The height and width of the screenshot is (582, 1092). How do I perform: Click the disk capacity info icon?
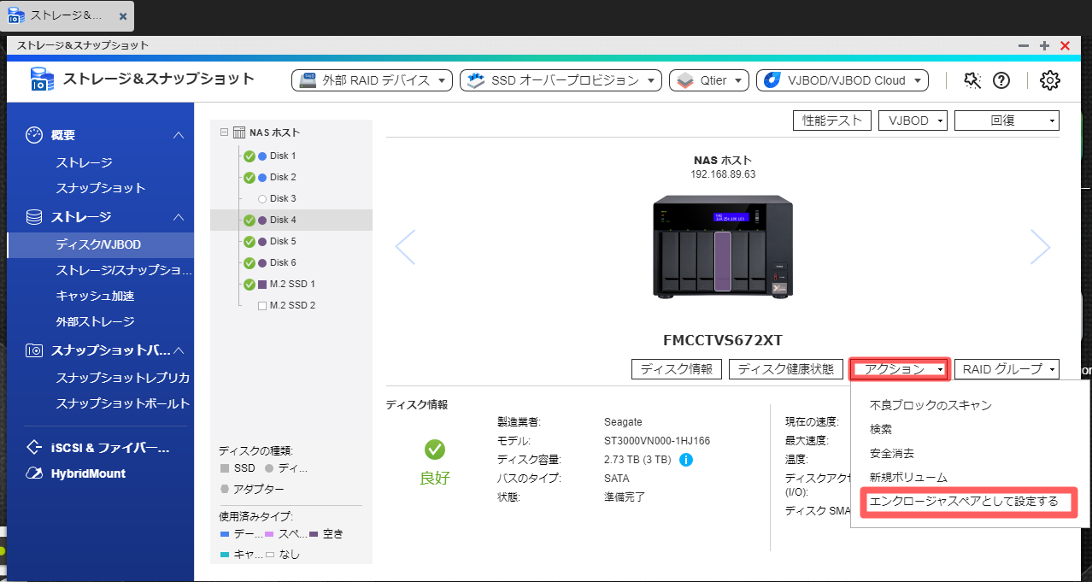[685, 460]
